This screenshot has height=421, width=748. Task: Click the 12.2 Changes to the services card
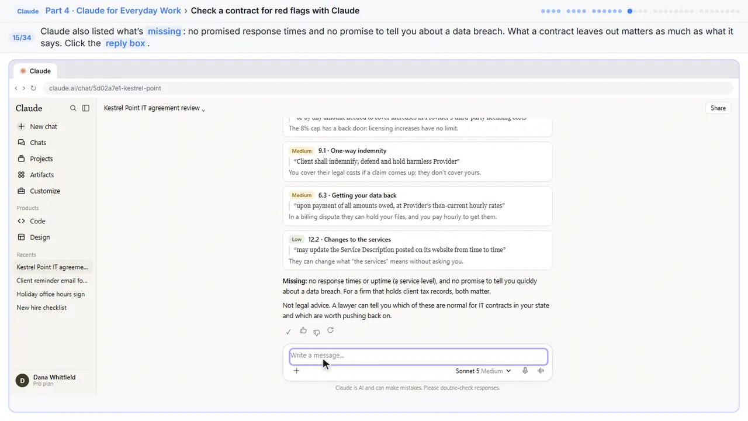(417, 250)
